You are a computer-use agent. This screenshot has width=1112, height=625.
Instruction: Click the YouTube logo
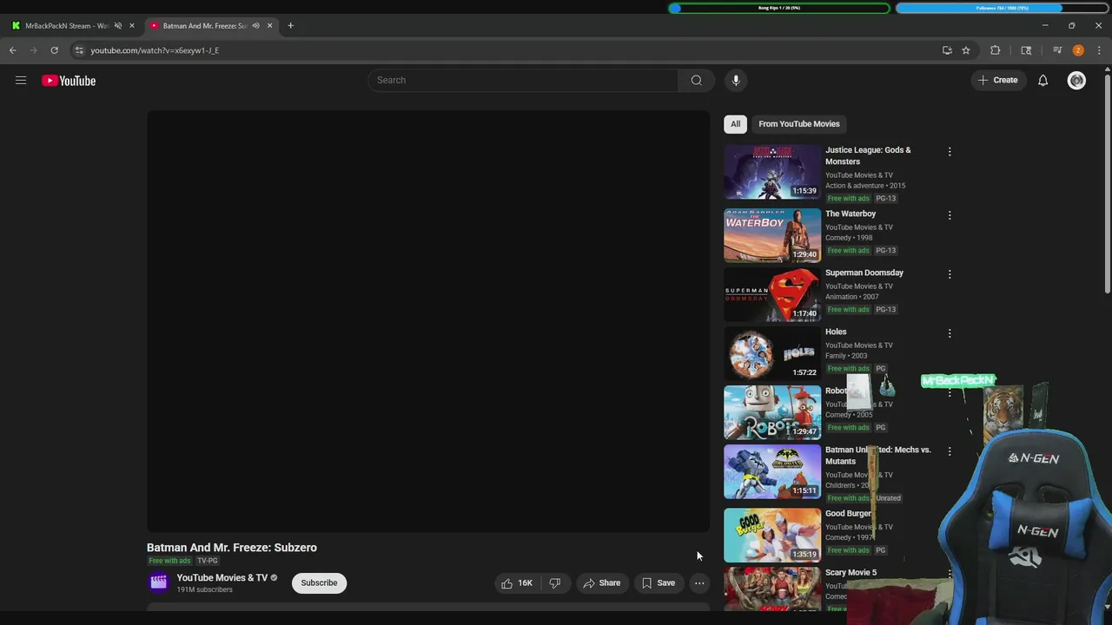[69, 81]
